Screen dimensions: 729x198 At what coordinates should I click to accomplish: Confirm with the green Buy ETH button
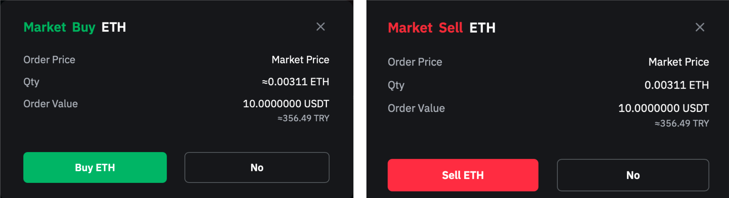point(95,167)
